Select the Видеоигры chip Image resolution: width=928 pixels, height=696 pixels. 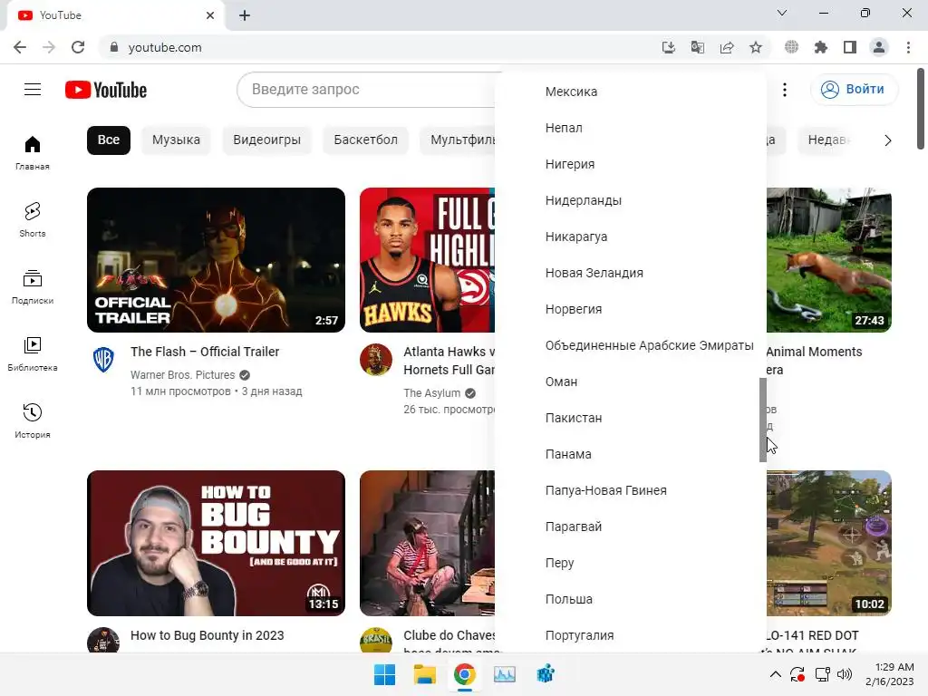pyautogui.click(x=267, y=140)
